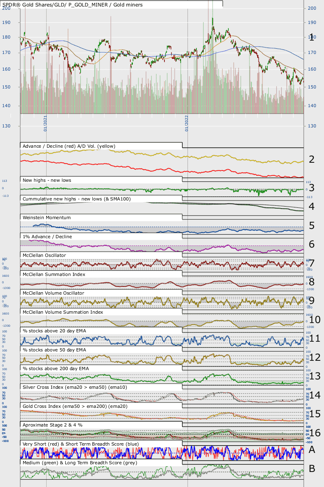Click the 'Cummulative new highs - new lows (& SMA100)' label
The image size is (324, 487).
[77, 199]
